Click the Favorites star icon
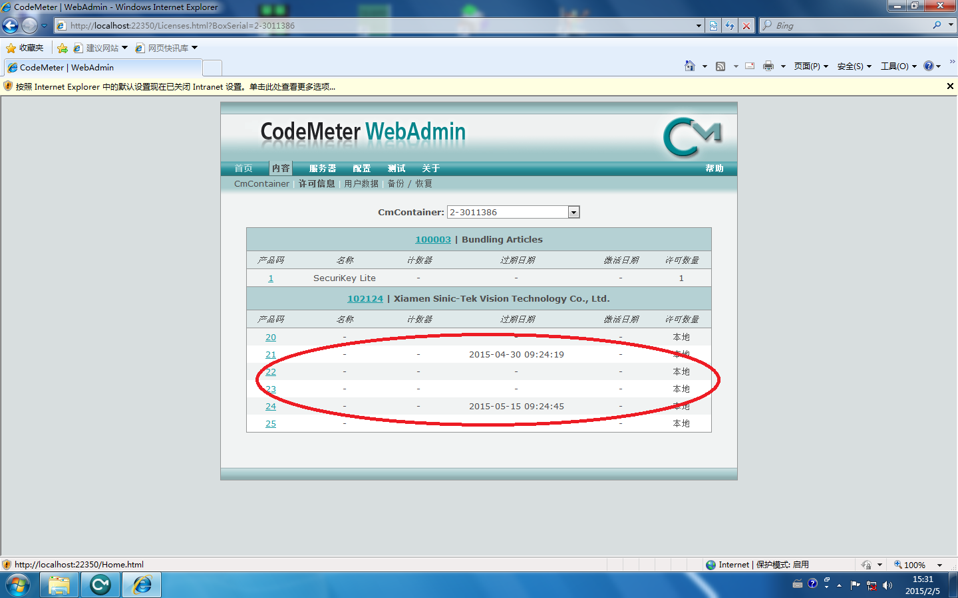Screen dimensions: 958x598 pos(11,48)
